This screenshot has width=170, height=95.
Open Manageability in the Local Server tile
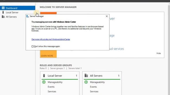pos(55,82)
